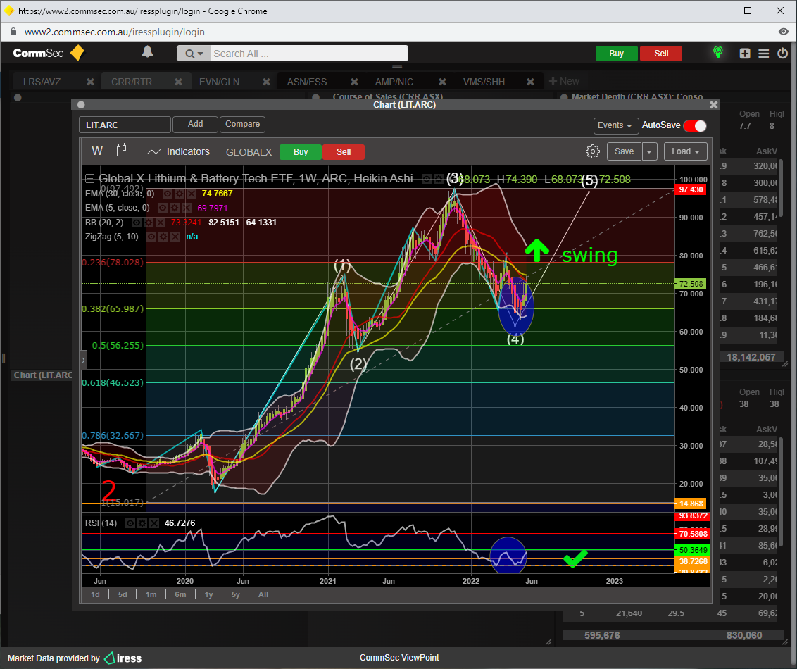Switch to the AMP/NIC tab

pyautogui.click(x=394, y=82)
